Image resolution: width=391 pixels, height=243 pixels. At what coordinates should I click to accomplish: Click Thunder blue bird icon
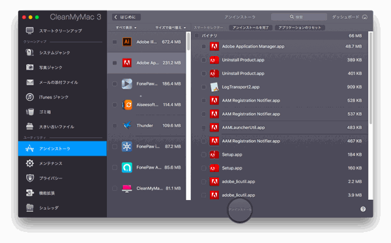pos(127,125)
